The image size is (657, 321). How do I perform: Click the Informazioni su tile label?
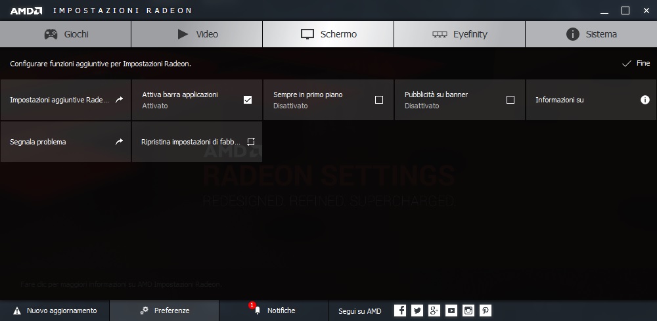(559, 100)
